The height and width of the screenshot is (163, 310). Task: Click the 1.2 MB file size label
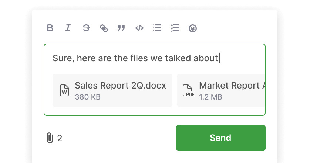pos(210,97)
